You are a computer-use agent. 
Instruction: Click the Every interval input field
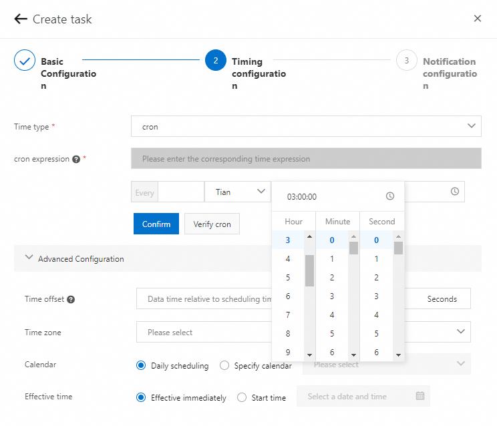(x=181, y=192)
